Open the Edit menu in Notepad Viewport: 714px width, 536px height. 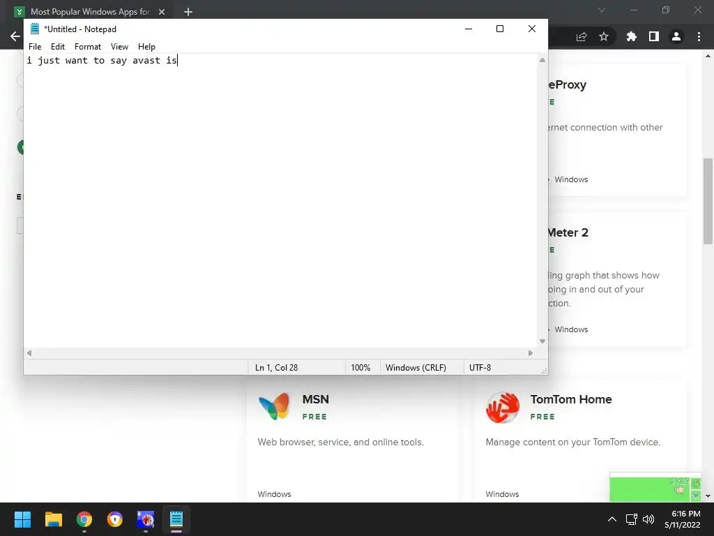click(x=58, y=47)
